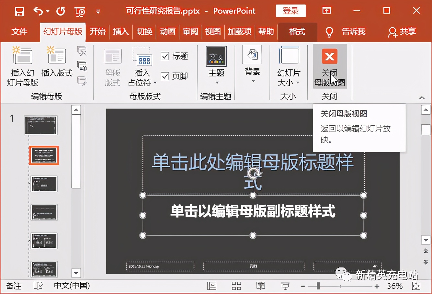
Task: Uncheck the 页脚 checkbox
Action: point(165,76)
